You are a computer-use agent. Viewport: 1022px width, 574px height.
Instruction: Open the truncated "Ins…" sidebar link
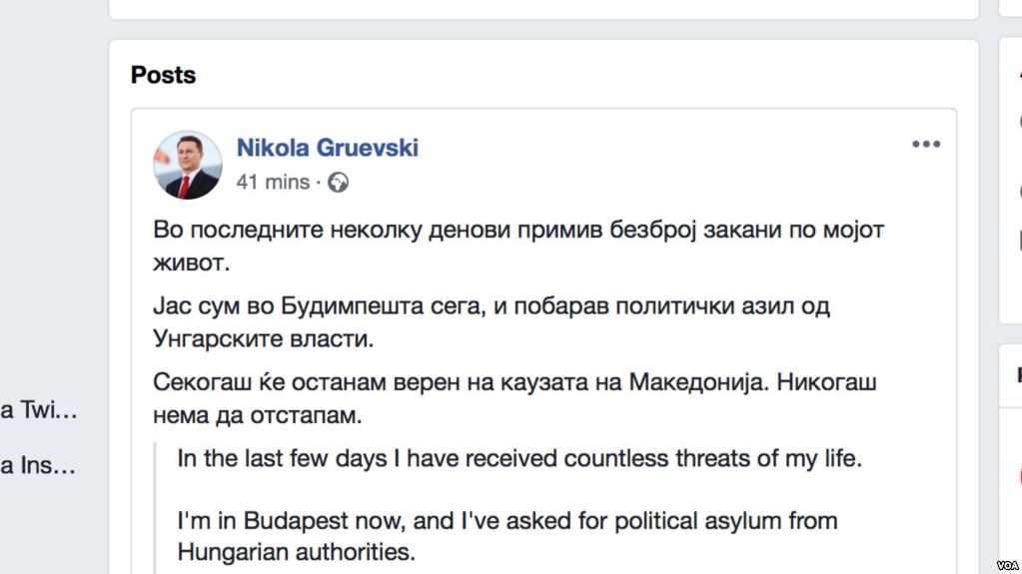click(38, 465)
